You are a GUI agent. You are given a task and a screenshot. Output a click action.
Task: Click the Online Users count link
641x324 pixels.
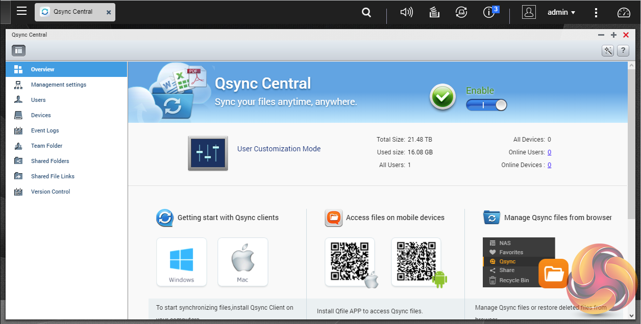coord(549,152)
